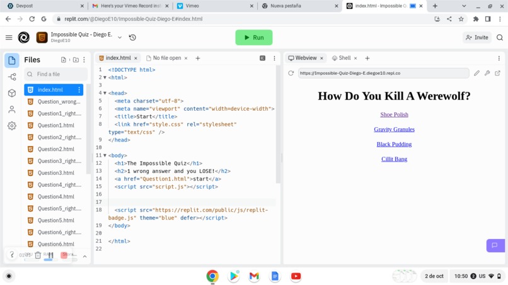Image resolution: width=508 pixels, height=285 pixels.
Task: Open Webview in a new tab icon
Action: pyautogui.click(x=498, y=73)
